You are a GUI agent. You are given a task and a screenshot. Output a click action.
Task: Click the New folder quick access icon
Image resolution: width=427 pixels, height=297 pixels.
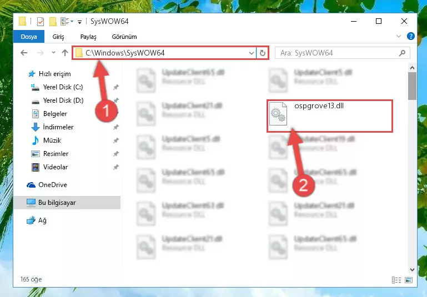tap(53, 21)
